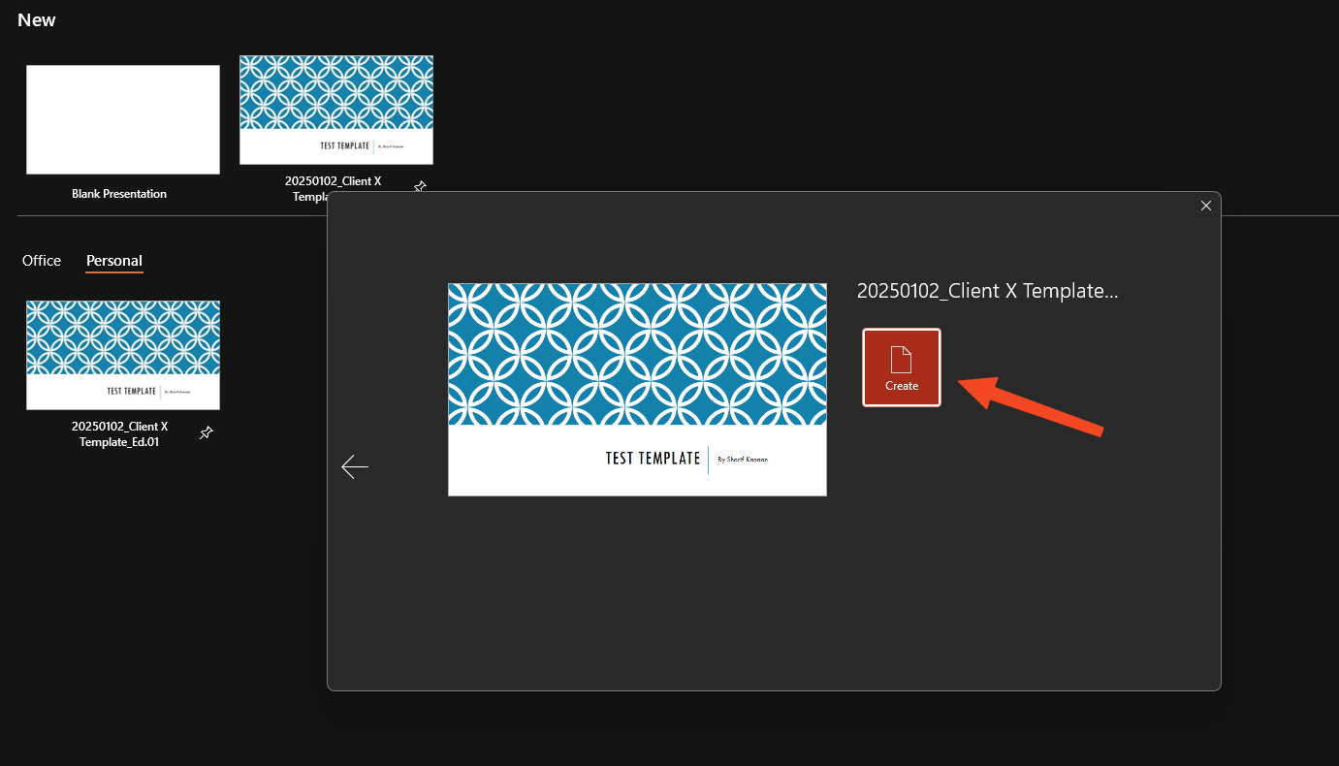1339x766 pixels.
Task: Click the dialog title 20250102_Client X Template
Action: click(x=987, y=291)
